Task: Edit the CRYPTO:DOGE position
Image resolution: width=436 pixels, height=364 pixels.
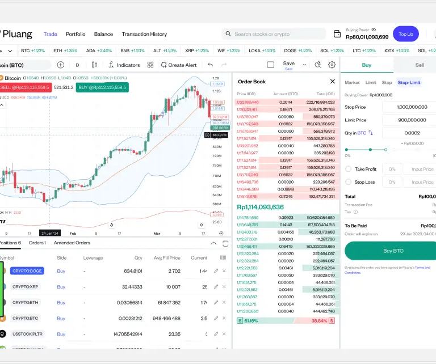Action: tap(216, 270)
